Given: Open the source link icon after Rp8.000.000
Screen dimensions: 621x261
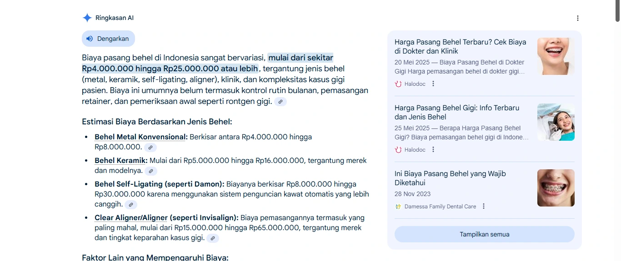Looking at the screenshot, I should [x=150, y=148].
